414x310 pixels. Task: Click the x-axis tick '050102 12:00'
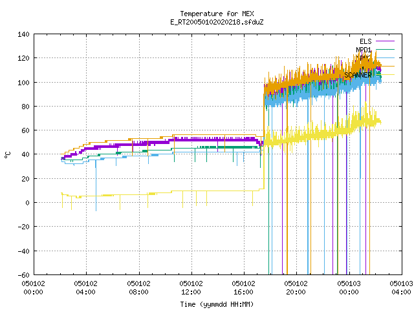pyautogui.click(x=191, y=288)
